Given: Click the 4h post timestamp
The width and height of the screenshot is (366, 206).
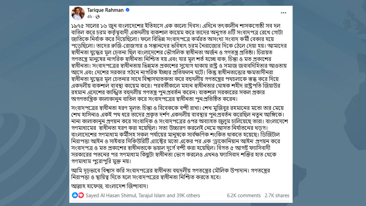Looking at the screenshot, I should 90,16.
